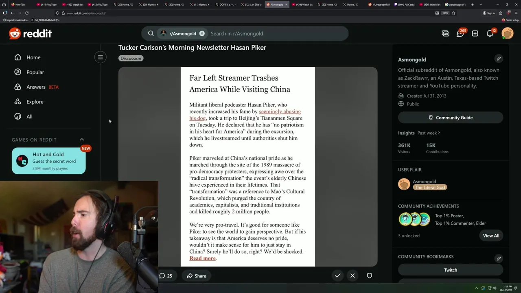
Task: Click the Discussion post flair
Action: coord(131,58)
